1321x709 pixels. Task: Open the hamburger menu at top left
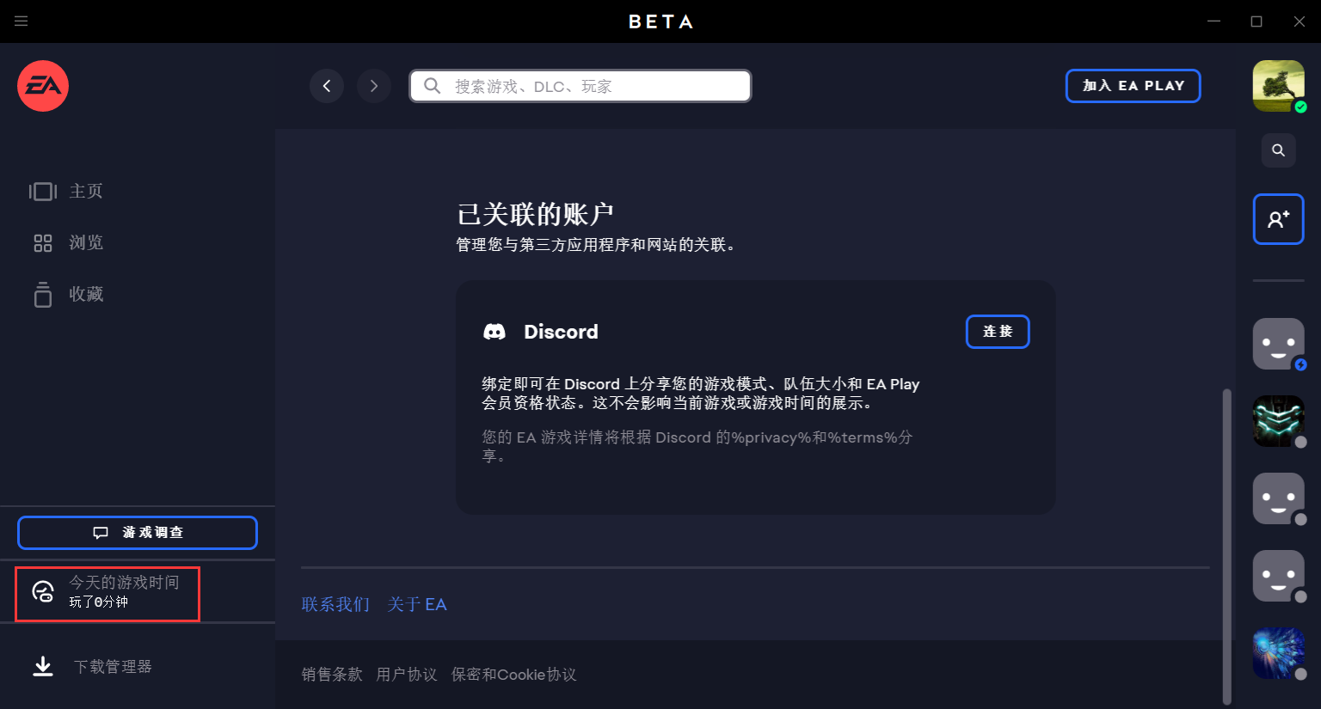(22, 21)
